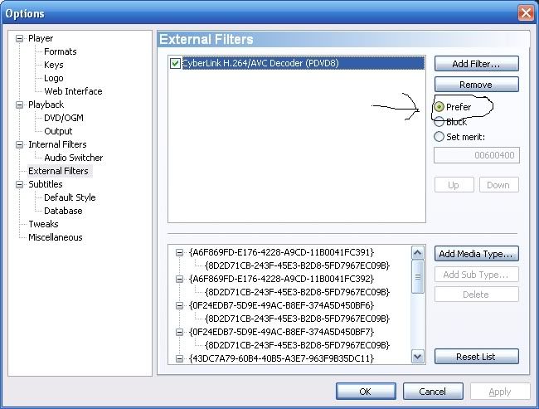Open the Miscellaneous options page

pyautogui.click(x=56, y=238)
